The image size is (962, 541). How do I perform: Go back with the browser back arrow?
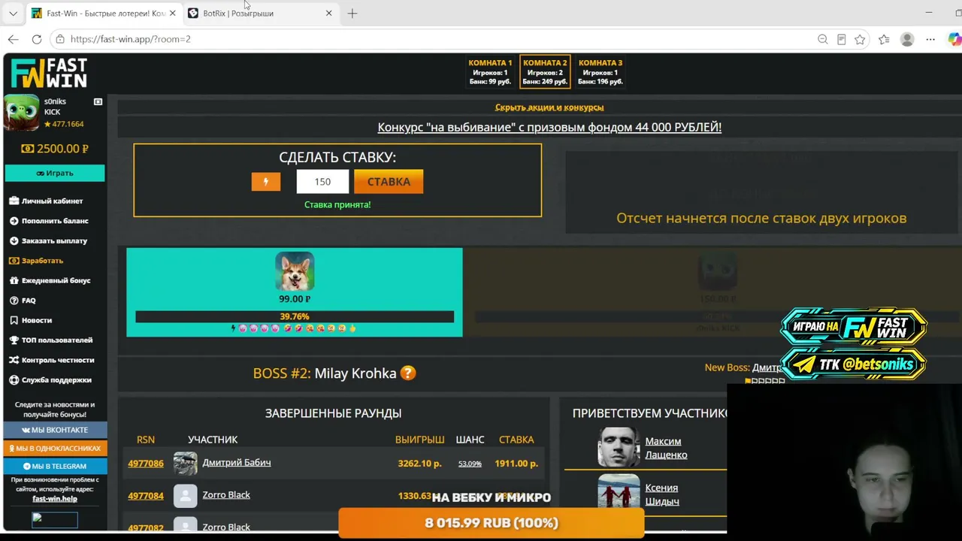14,39
